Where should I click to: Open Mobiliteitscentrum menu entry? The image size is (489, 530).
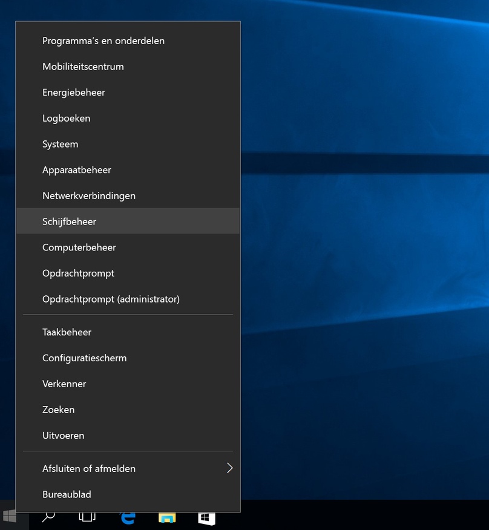pos(128,67)
